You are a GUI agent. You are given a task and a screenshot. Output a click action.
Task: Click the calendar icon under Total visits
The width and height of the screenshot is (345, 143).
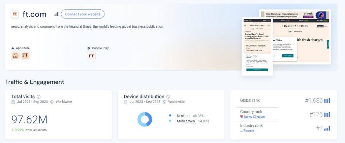[x=13, y=102]
